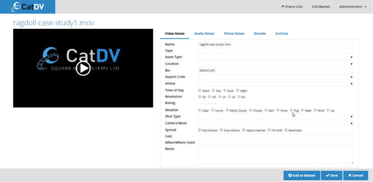Viewport: 373px width, 182px height.
Task: Click the Share Link arrow icon
Action: click(x=283, y=7)
